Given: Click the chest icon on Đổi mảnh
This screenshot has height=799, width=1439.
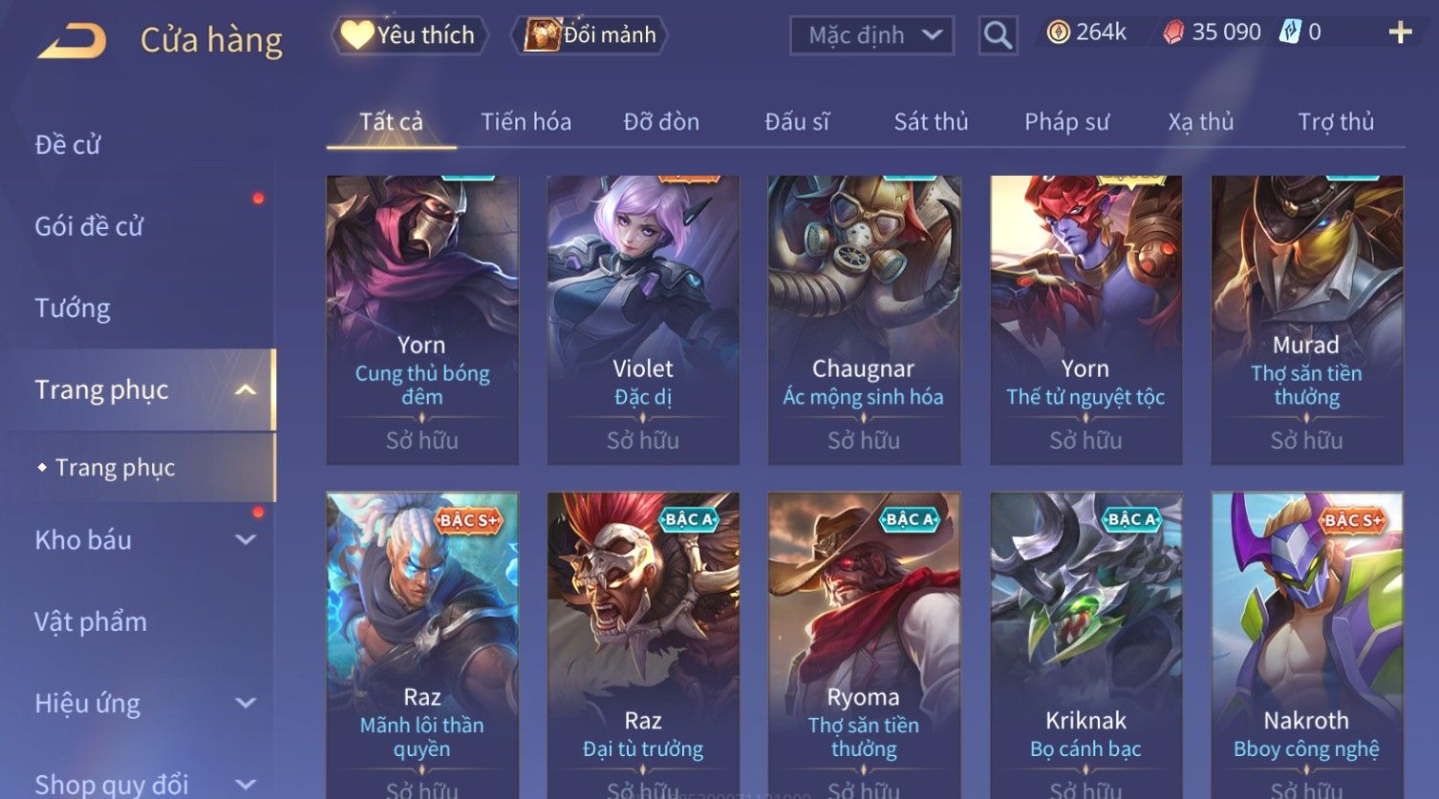Looking at the screenshot, I should (x=542, y=35).
